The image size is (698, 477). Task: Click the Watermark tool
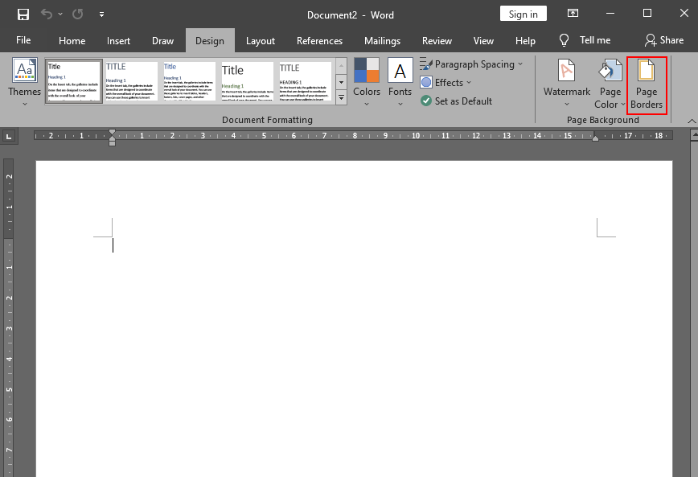tap(566, 80)
